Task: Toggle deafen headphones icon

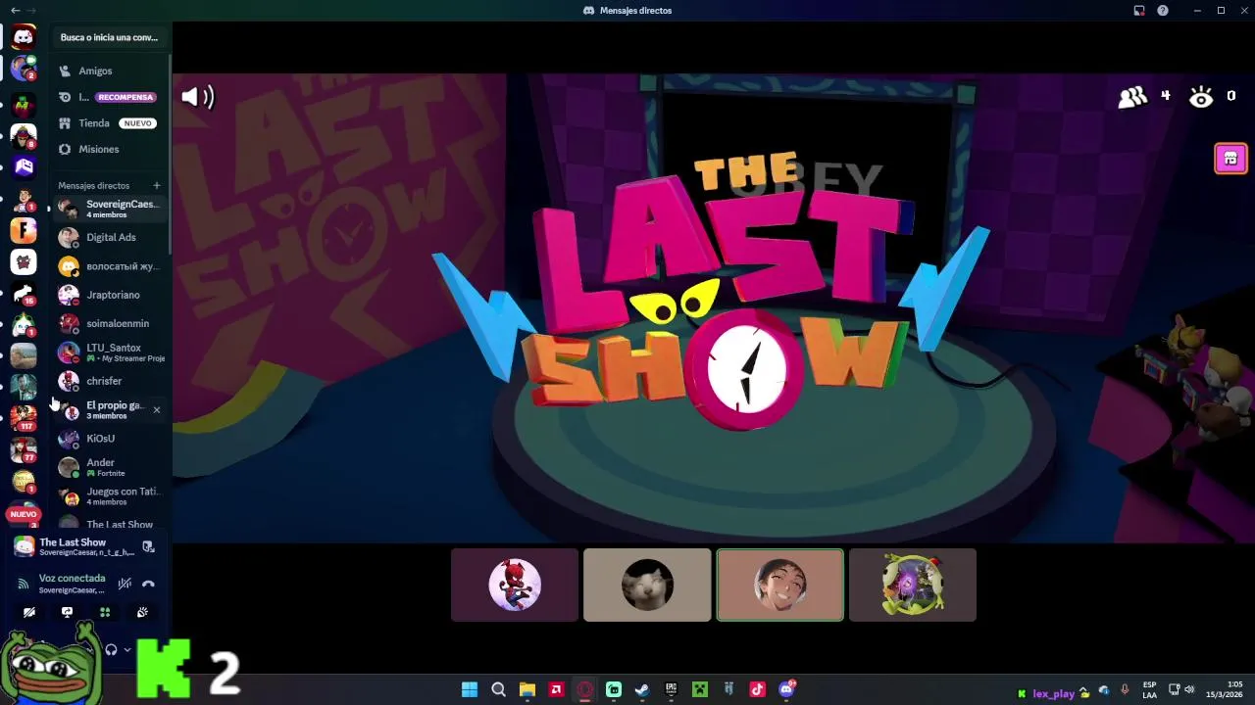Action: 111,649
